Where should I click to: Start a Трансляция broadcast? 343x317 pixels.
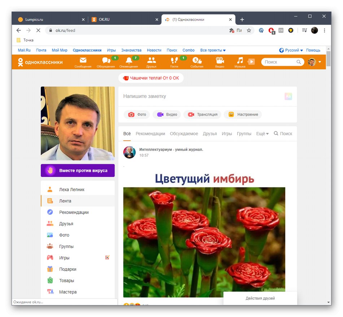click(202, 114)
